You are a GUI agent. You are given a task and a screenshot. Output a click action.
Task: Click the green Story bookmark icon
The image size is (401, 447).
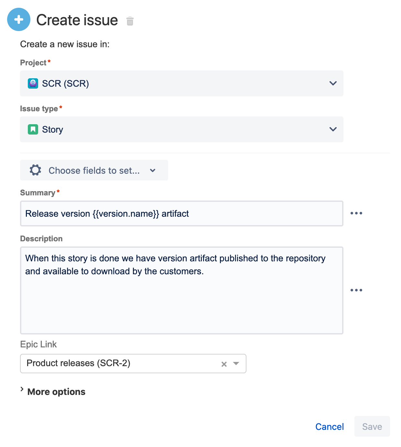33,129
